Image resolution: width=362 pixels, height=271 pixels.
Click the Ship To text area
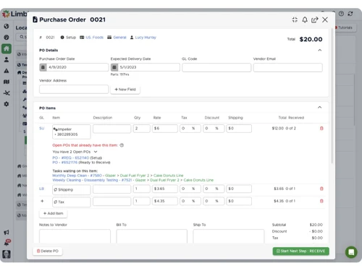point(229,236)
